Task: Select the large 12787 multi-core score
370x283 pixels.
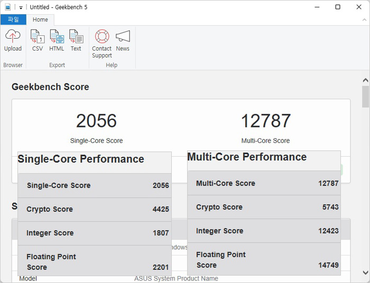Action: pyautogui.click(x=266, y=121)
